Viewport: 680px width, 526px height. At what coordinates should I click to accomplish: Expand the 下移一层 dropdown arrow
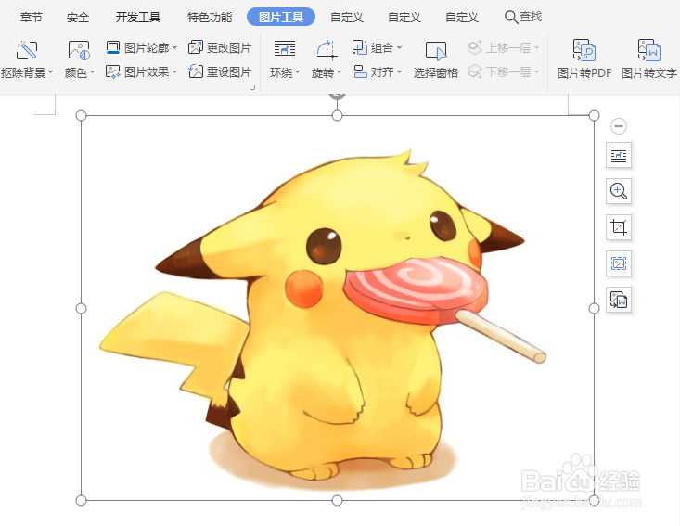pyautogui.click(x=536, y=72)
